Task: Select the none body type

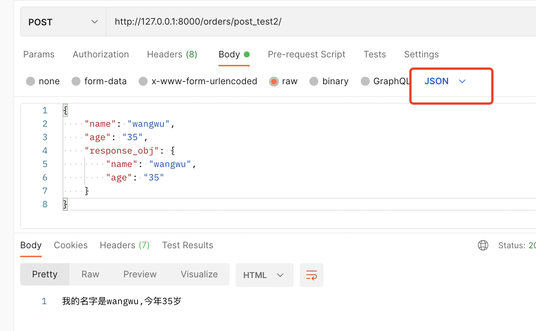Action: coord(31,81)
